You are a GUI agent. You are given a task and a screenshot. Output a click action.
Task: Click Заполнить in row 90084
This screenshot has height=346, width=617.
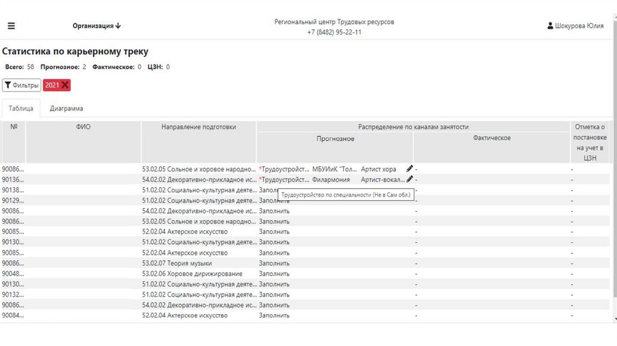tap(274, 315)
